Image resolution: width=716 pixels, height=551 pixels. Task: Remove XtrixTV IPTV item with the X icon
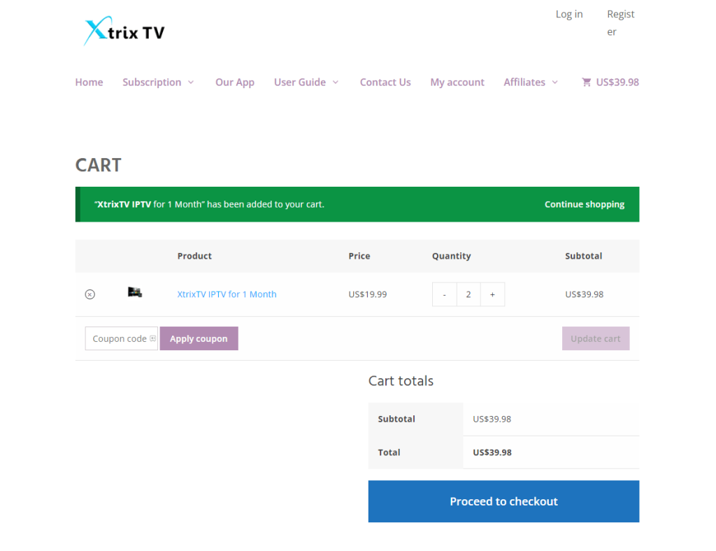[x=90, y=294]
